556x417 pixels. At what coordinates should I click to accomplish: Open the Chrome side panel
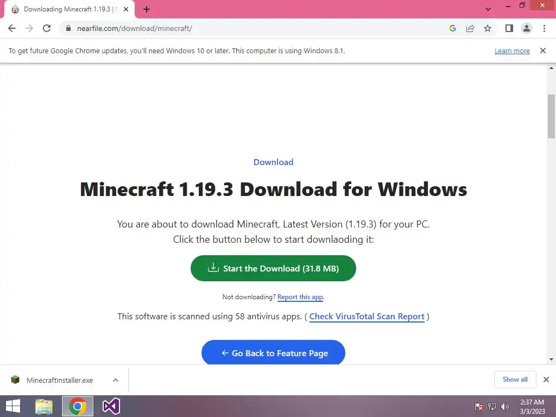coord(509,28)
